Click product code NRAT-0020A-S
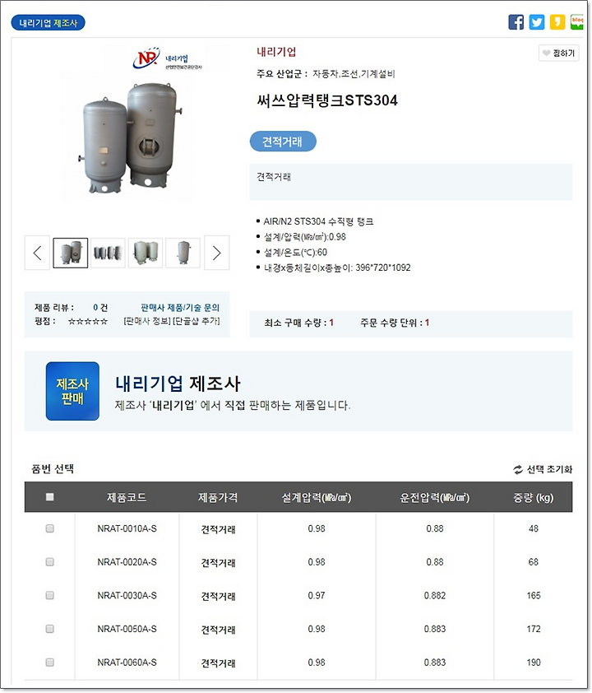 (127, 562)
